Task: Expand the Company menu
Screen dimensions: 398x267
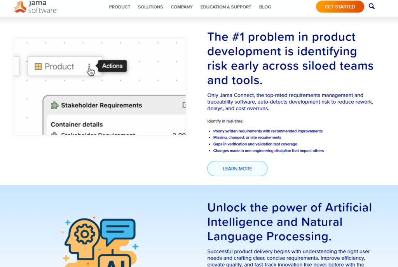Action: click(182, 7)
